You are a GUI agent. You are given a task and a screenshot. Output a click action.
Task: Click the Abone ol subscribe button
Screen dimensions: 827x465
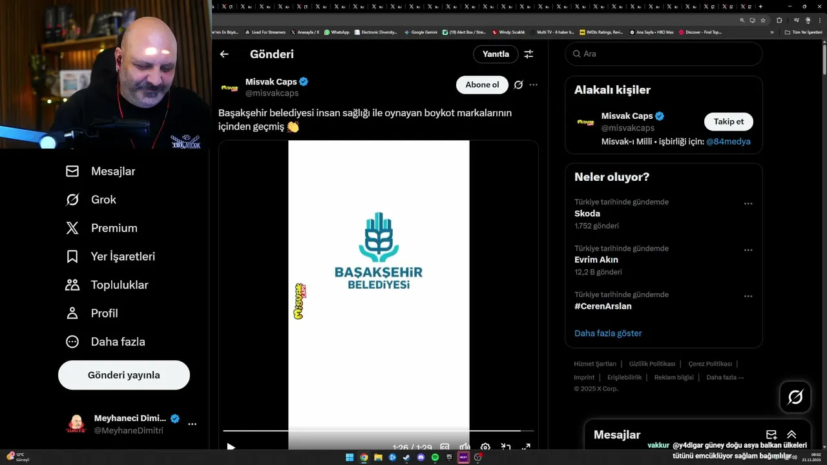pyautogui.click(x=482, y=85)
